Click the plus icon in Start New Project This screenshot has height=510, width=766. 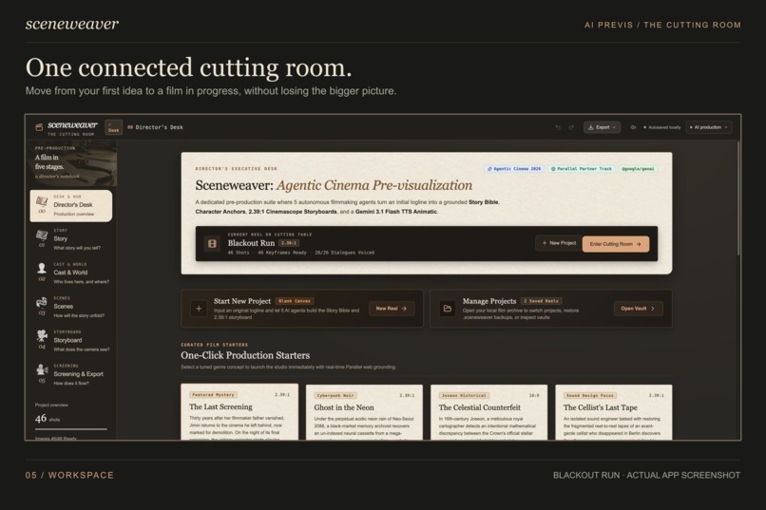[x=199, y=309]
